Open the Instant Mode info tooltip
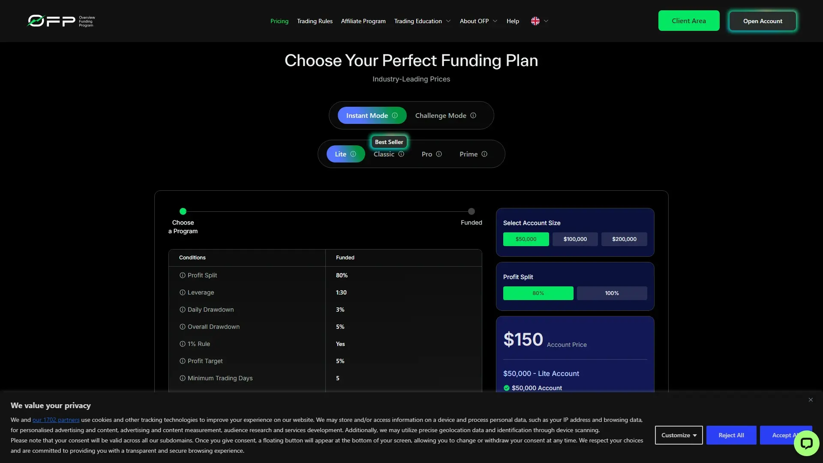 pyautogui.click(x=395, y=115)
